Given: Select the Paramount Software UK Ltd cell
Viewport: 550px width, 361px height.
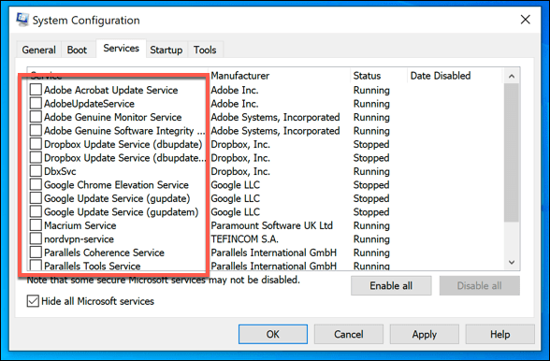Looking at the screenshot, I should pos(271,225).
